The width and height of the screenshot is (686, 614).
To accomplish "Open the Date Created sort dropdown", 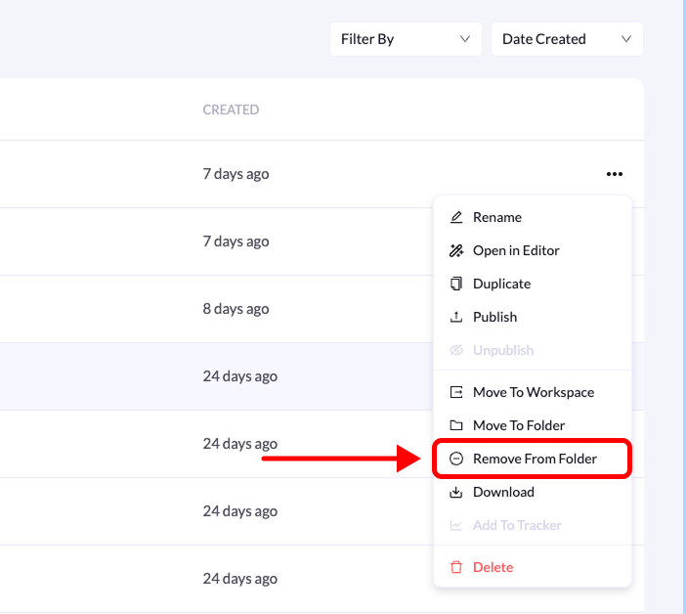I will point(567,39).
